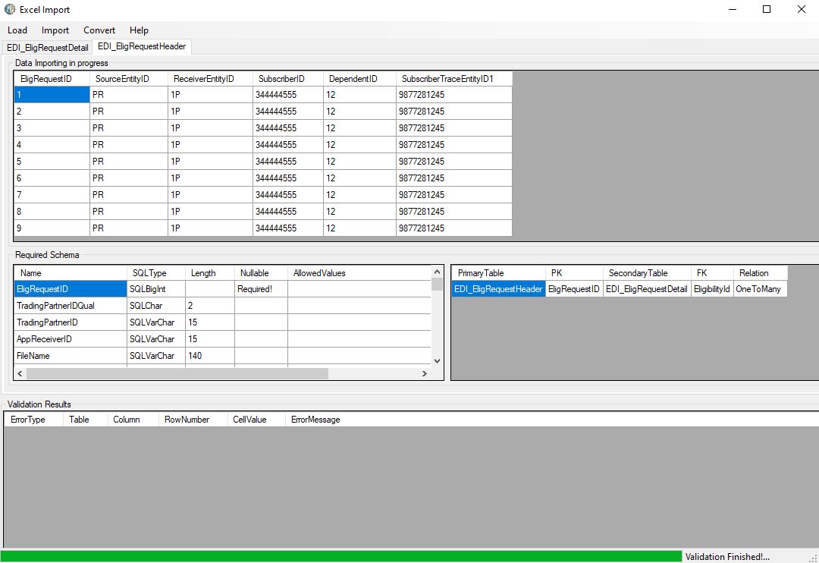Click the FK column header

click(712, 273)
